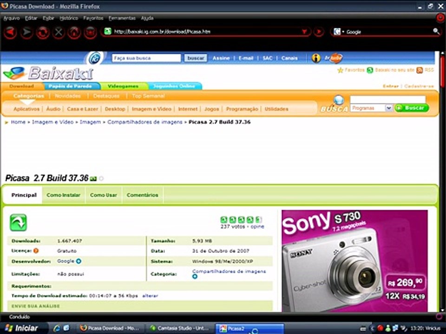This screenshot has width=446, height=334.
Task: Click the Forward navigation arrow
Action: click(x=27, y=32)
